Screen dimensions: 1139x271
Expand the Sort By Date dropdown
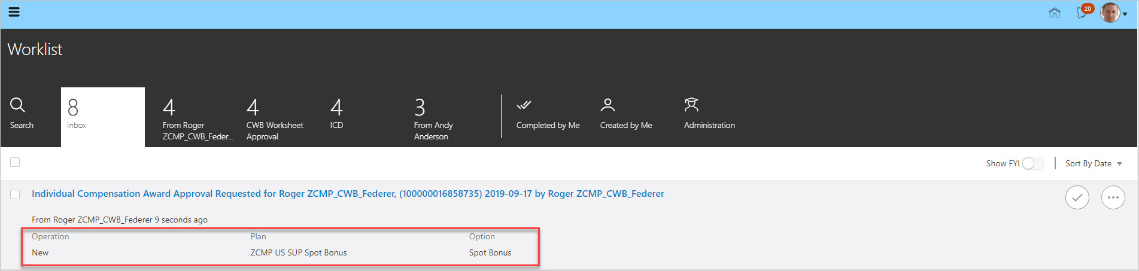1094,163
